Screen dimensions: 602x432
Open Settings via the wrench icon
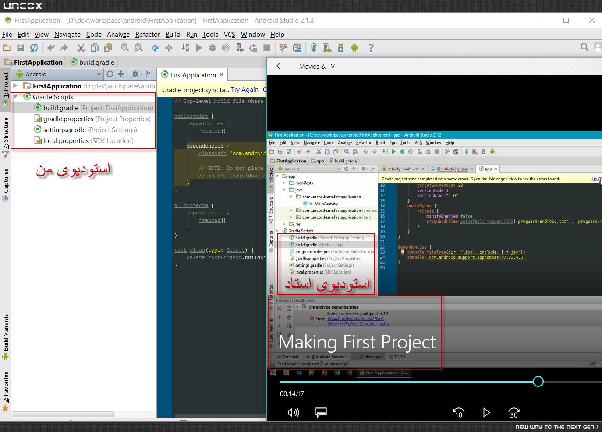pyautogui.click(x=283, y=48)
